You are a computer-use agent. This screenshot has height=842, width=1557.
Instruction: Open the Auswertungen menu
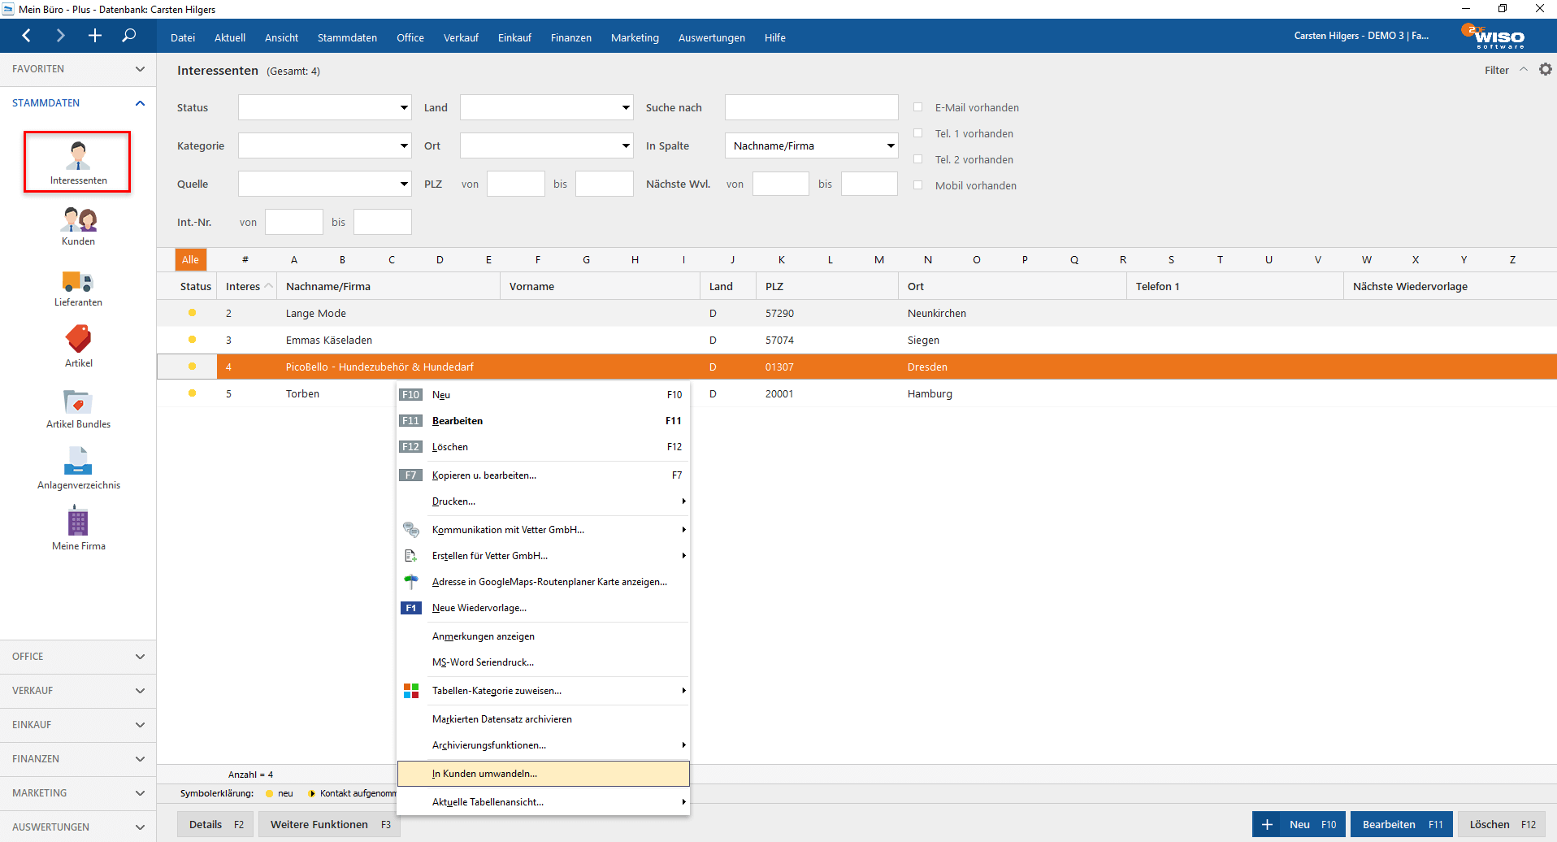click(x=712, y=37)
